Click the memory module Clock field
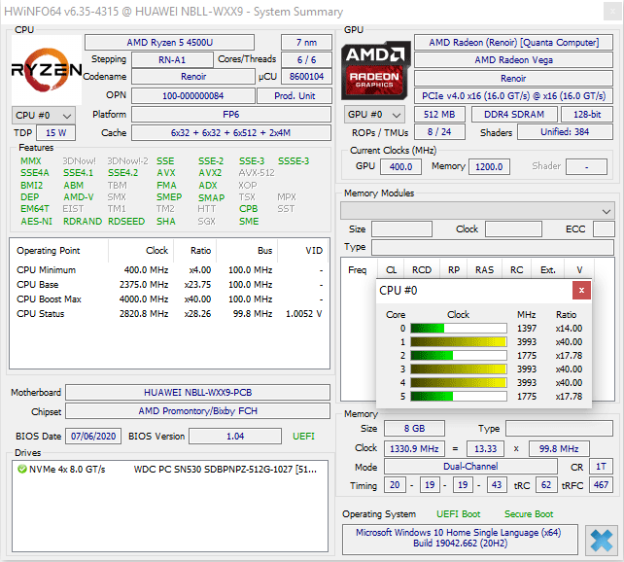This screenshot has height=562, width=624. click(x=513, y=229)
